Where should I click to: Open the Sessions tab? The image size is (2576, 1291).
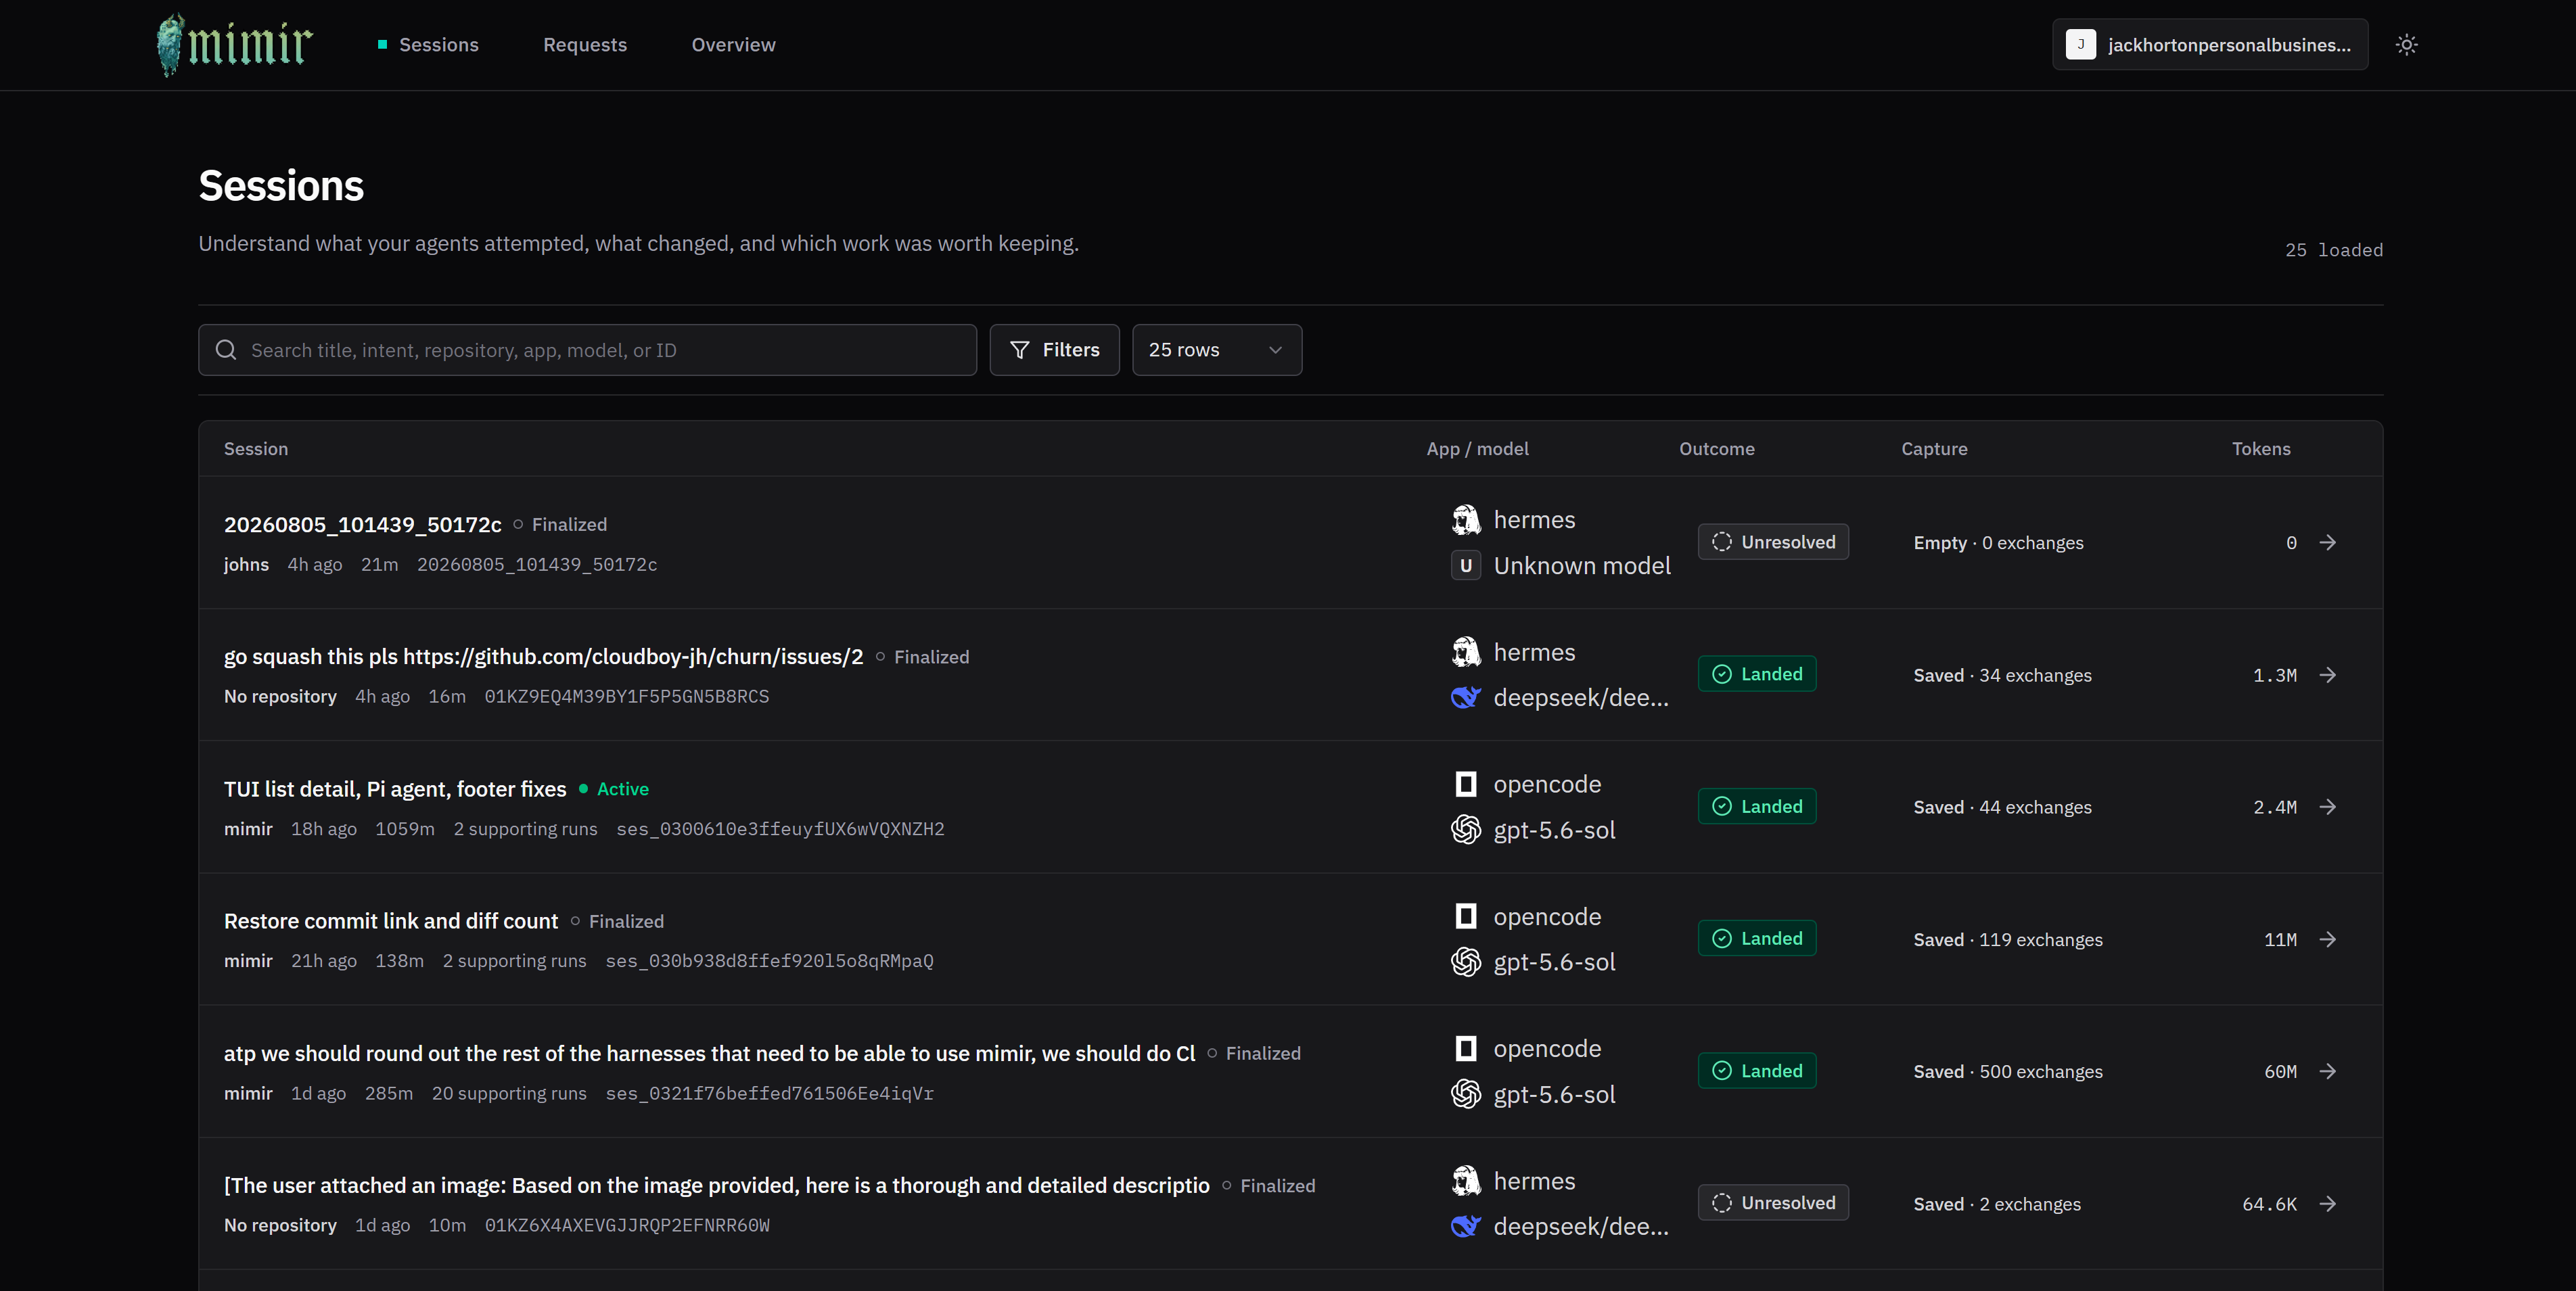click(428, 45)
